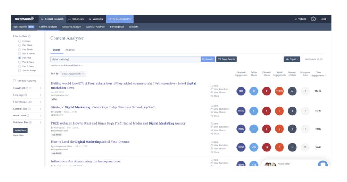
Task: Click the Facebook engagements circle for Netflix article
Action: [241, 91]
